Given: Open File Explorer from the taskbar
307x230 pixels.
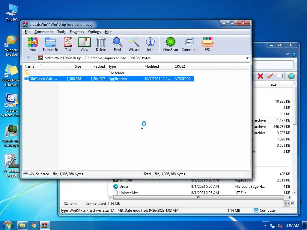Looking at the screenshot, I should click(x=22, y=226).
